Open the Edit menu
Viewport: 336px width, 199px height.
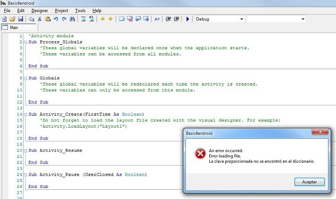coord(21,11)
